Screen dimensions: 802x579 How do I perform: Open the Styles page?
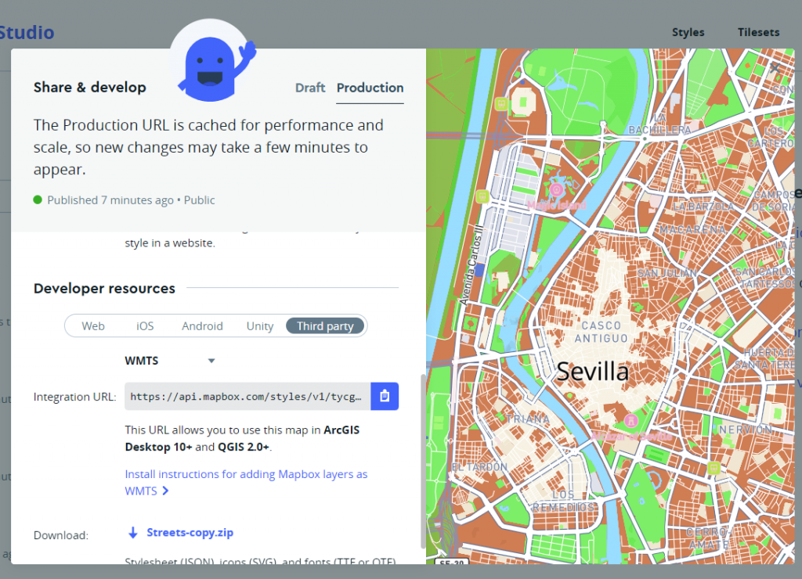(x=688, y=32)
